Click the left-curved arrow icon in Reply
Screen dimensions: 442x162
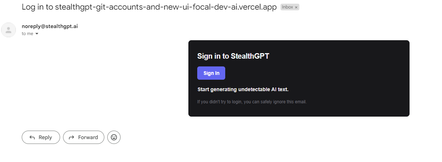pyautogui.click(x=32, y=137)
